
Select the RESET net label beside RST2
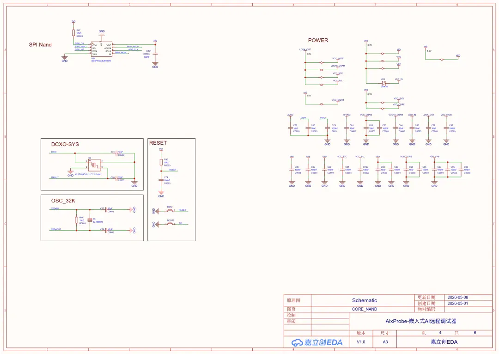tap(183, 210)
